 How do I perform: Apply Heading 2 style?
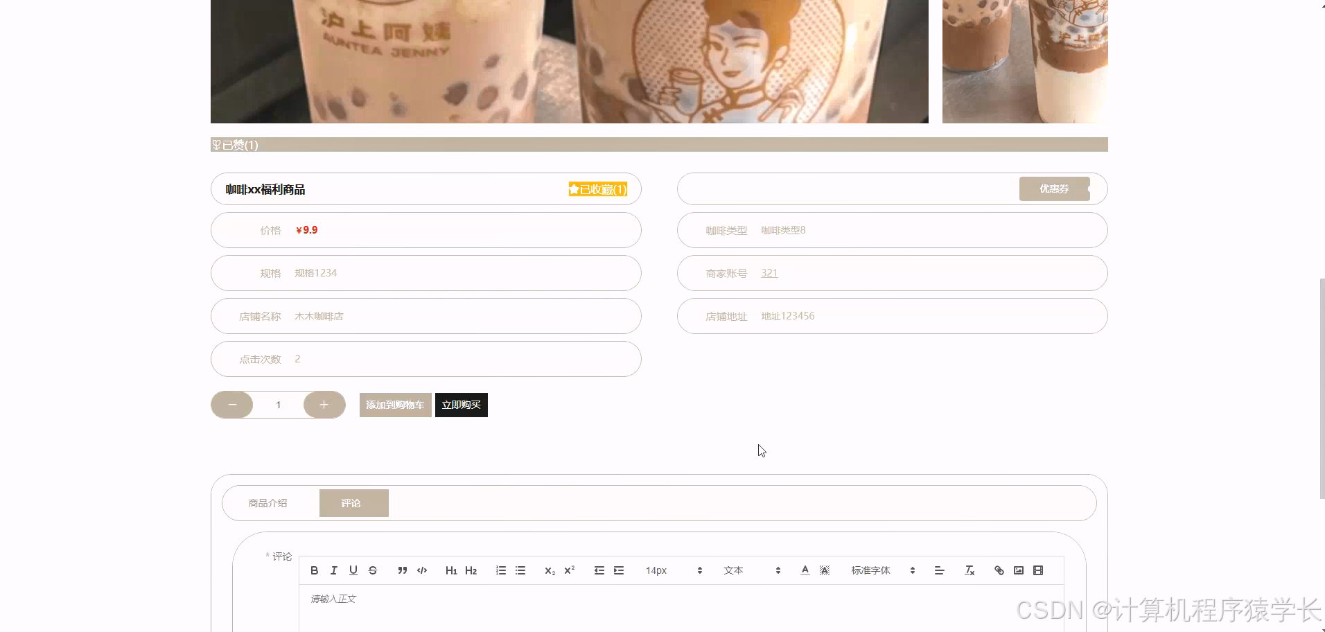471,570
